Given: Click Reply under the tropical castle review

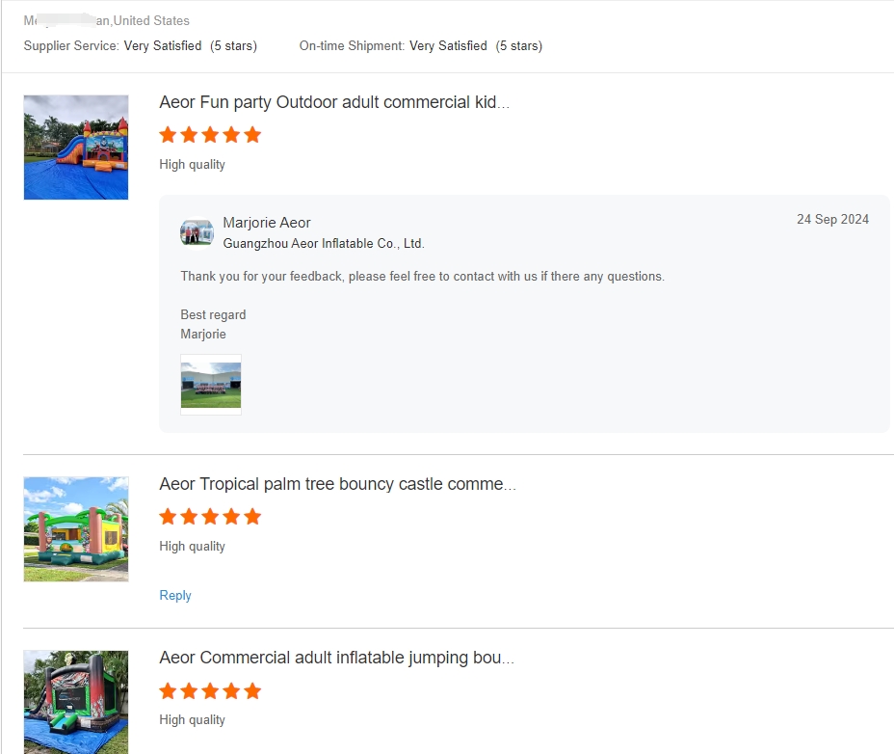Looking at the screenshot, I should coord(175,595).
